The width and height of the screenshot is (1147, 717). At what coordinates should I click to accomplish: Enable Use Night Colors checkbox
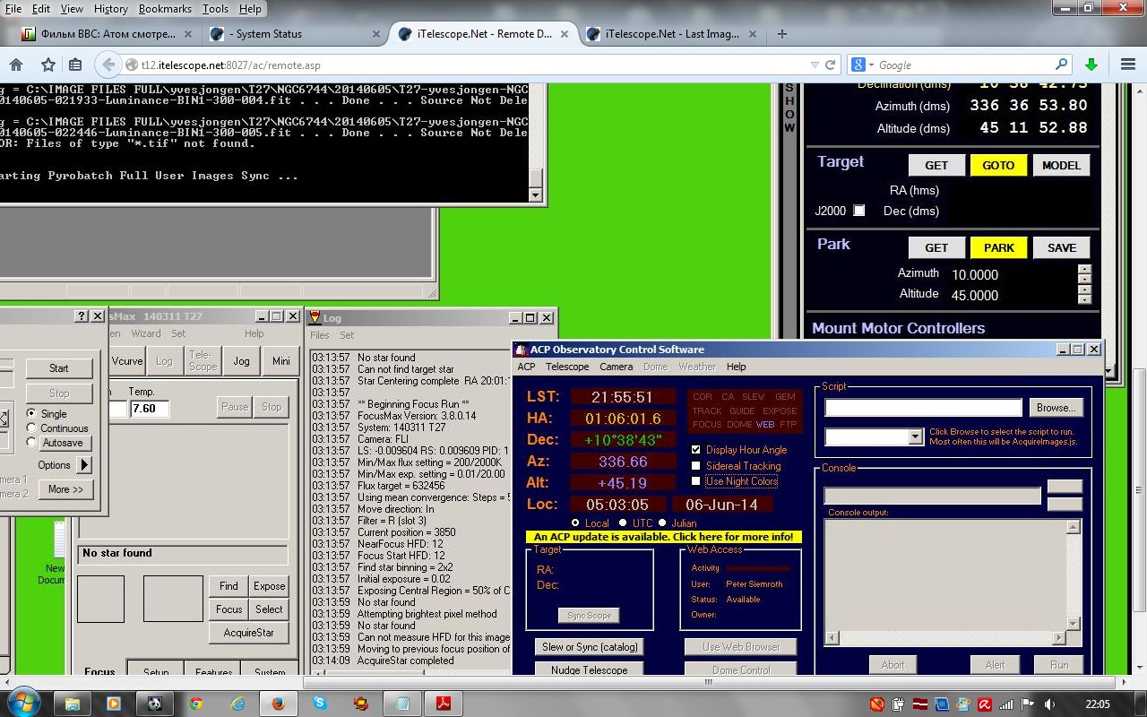pyautogui.click(x=696, y=481)
